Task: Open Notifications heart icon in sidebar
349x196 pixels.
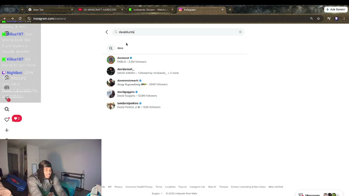Action: (x=7, y=120)
